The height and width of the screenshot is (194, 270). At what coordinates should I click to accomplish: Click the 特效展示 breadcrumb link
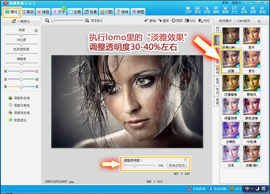coord(225,21)
